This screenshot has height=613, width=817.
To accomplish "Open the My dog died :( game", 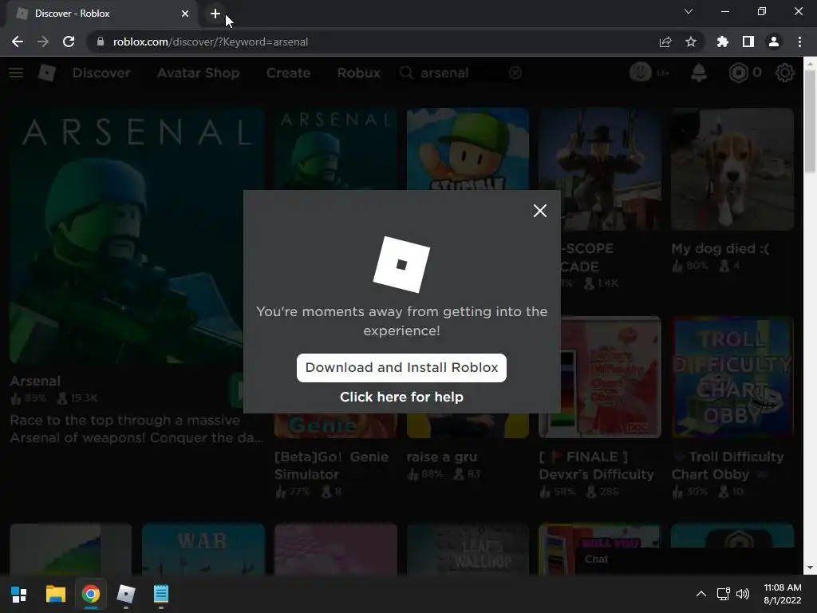I will coord(732,169).
